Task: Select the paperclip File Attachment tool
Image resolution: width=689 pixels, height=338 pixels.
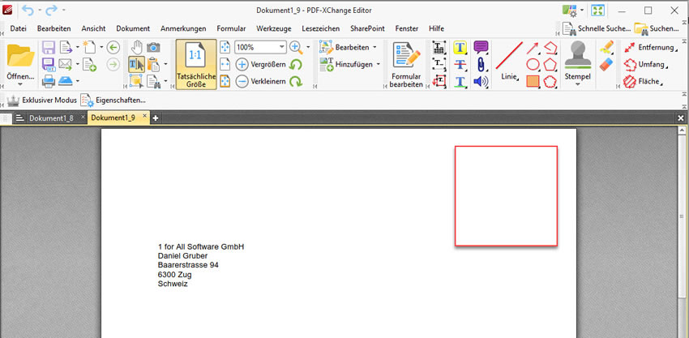Action: coord(481,64)
